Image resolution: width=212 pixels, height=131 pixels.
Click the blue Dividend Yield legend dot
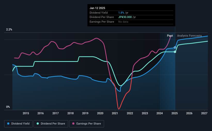tap(8, 124)
